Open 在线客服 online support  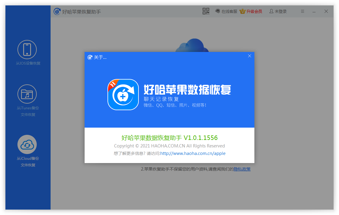226,11
